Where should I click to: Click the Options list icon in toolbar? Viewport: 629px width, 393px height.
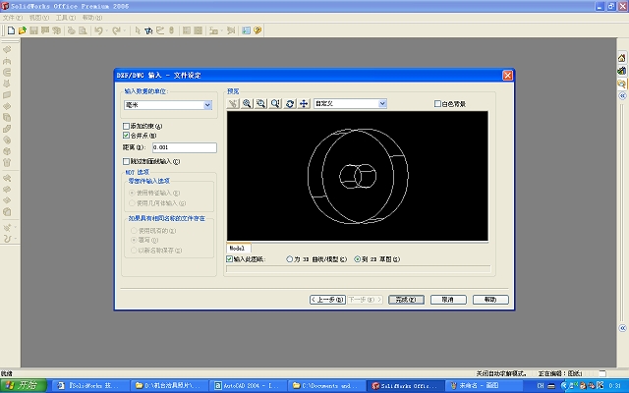(x=247, y=30)
